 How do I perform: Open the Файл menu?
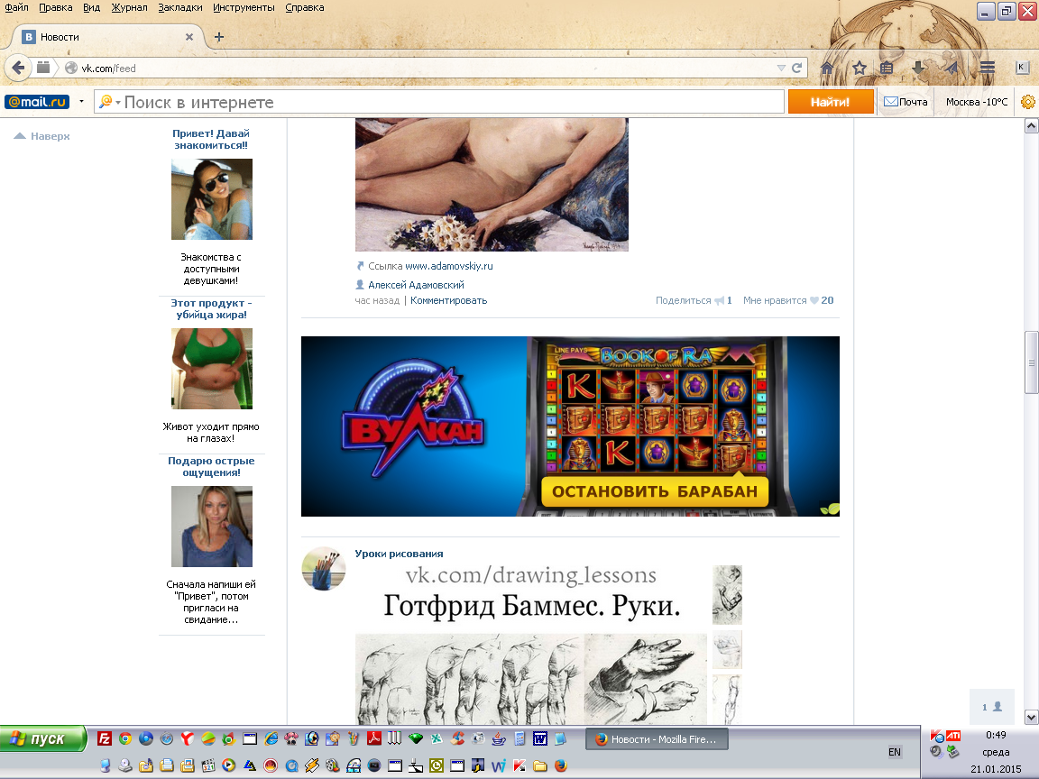click(x=16, y=7)
